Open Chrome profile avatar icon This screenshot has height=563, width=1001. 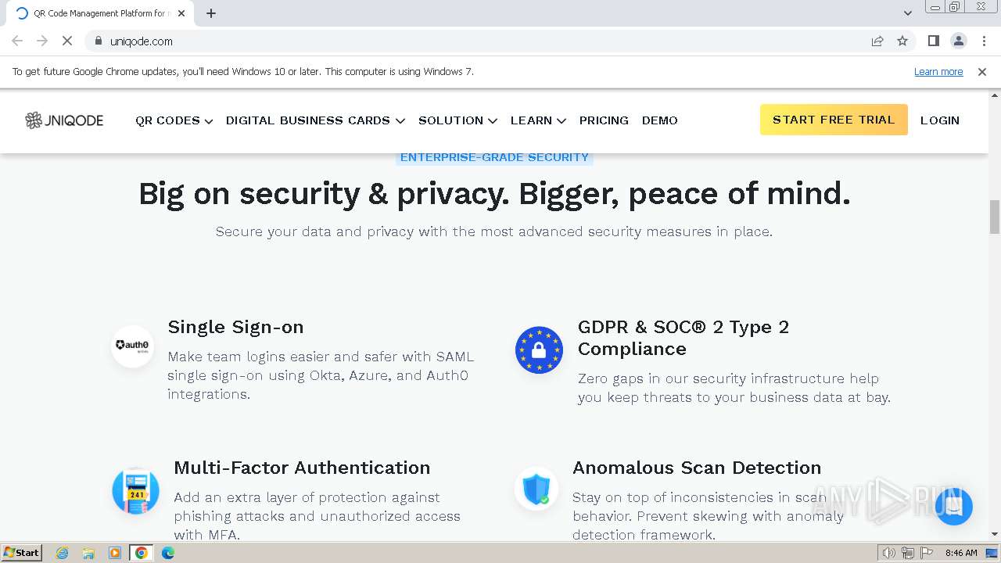pos(959,41)
